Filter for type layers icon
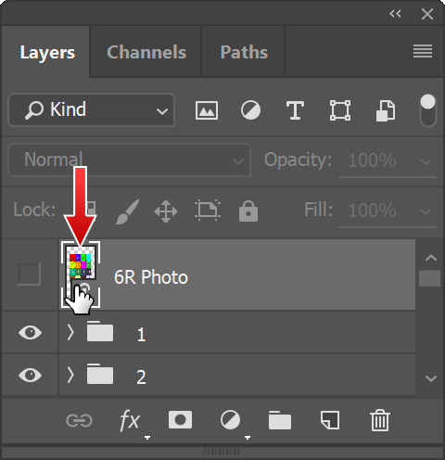445x460 pixels. (x=295, y=110)
